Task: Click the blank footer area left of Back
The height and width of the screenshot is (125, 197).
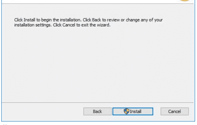Action: [43, 111]
